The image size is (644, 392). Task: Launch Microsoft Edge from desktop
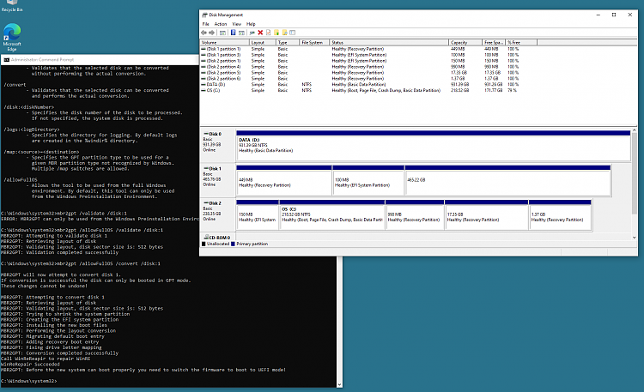(x=12, y=33)
